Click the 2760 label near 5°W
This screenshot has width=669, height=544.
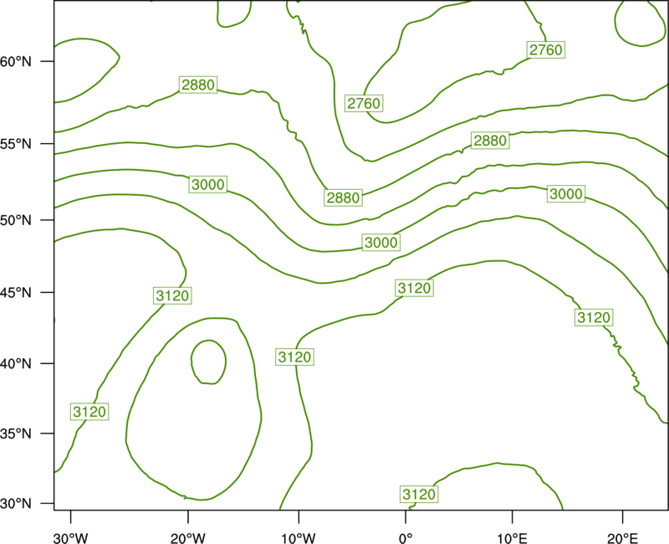point(364,103)
